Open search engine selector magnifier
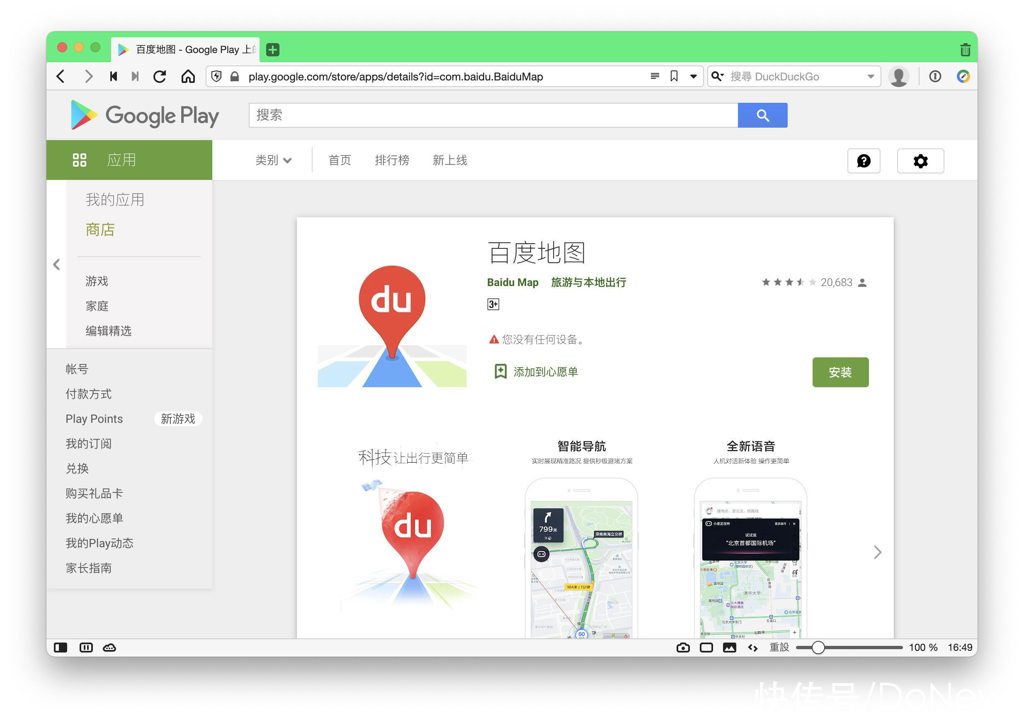 tap(717, 76)
